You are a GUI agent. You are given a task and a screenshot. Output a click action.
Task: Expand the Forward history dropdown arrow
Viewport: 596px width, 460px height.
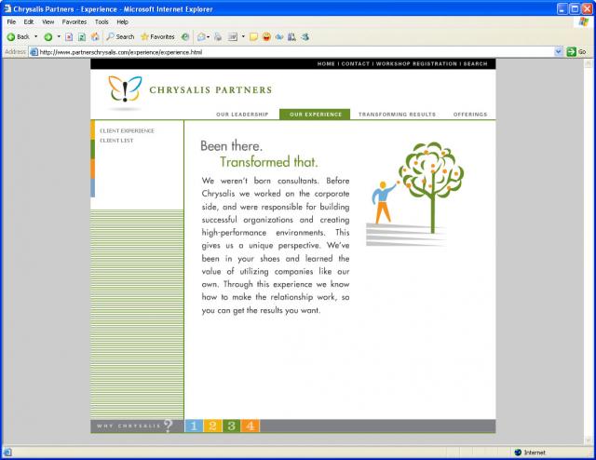[x=58, y=36]
